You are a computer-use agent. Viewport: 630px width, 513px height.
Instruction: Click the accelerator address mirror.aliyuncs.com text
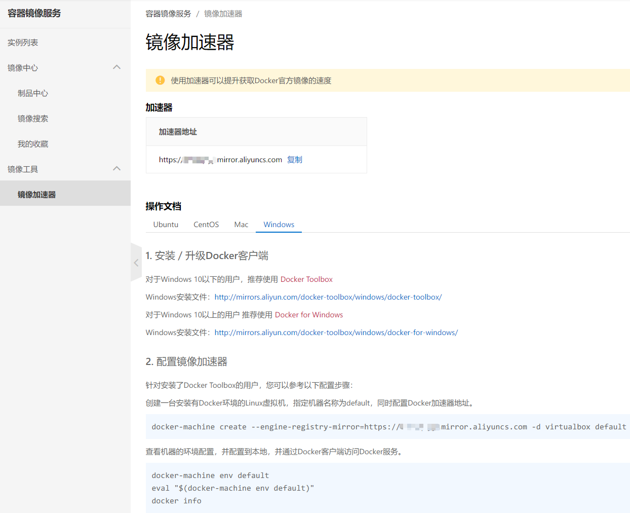point(220,160)
